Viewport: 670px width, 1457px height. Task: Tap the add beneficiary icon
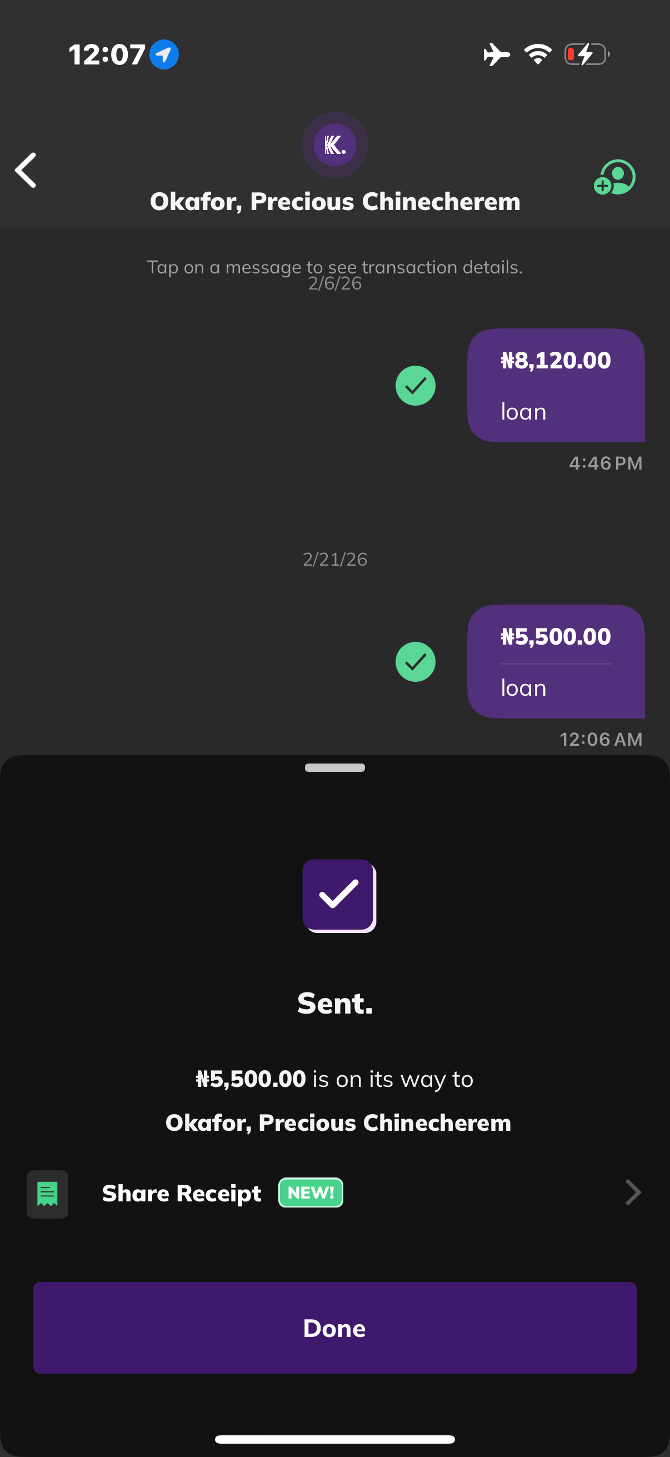[x=614, y=177]
